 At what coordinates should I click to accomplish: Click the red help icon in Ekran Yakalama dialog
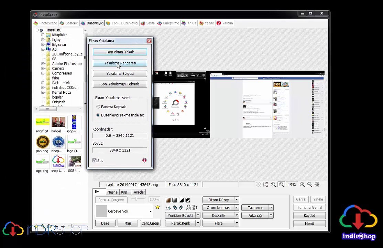pyautogui.click(x=144, y=161)
